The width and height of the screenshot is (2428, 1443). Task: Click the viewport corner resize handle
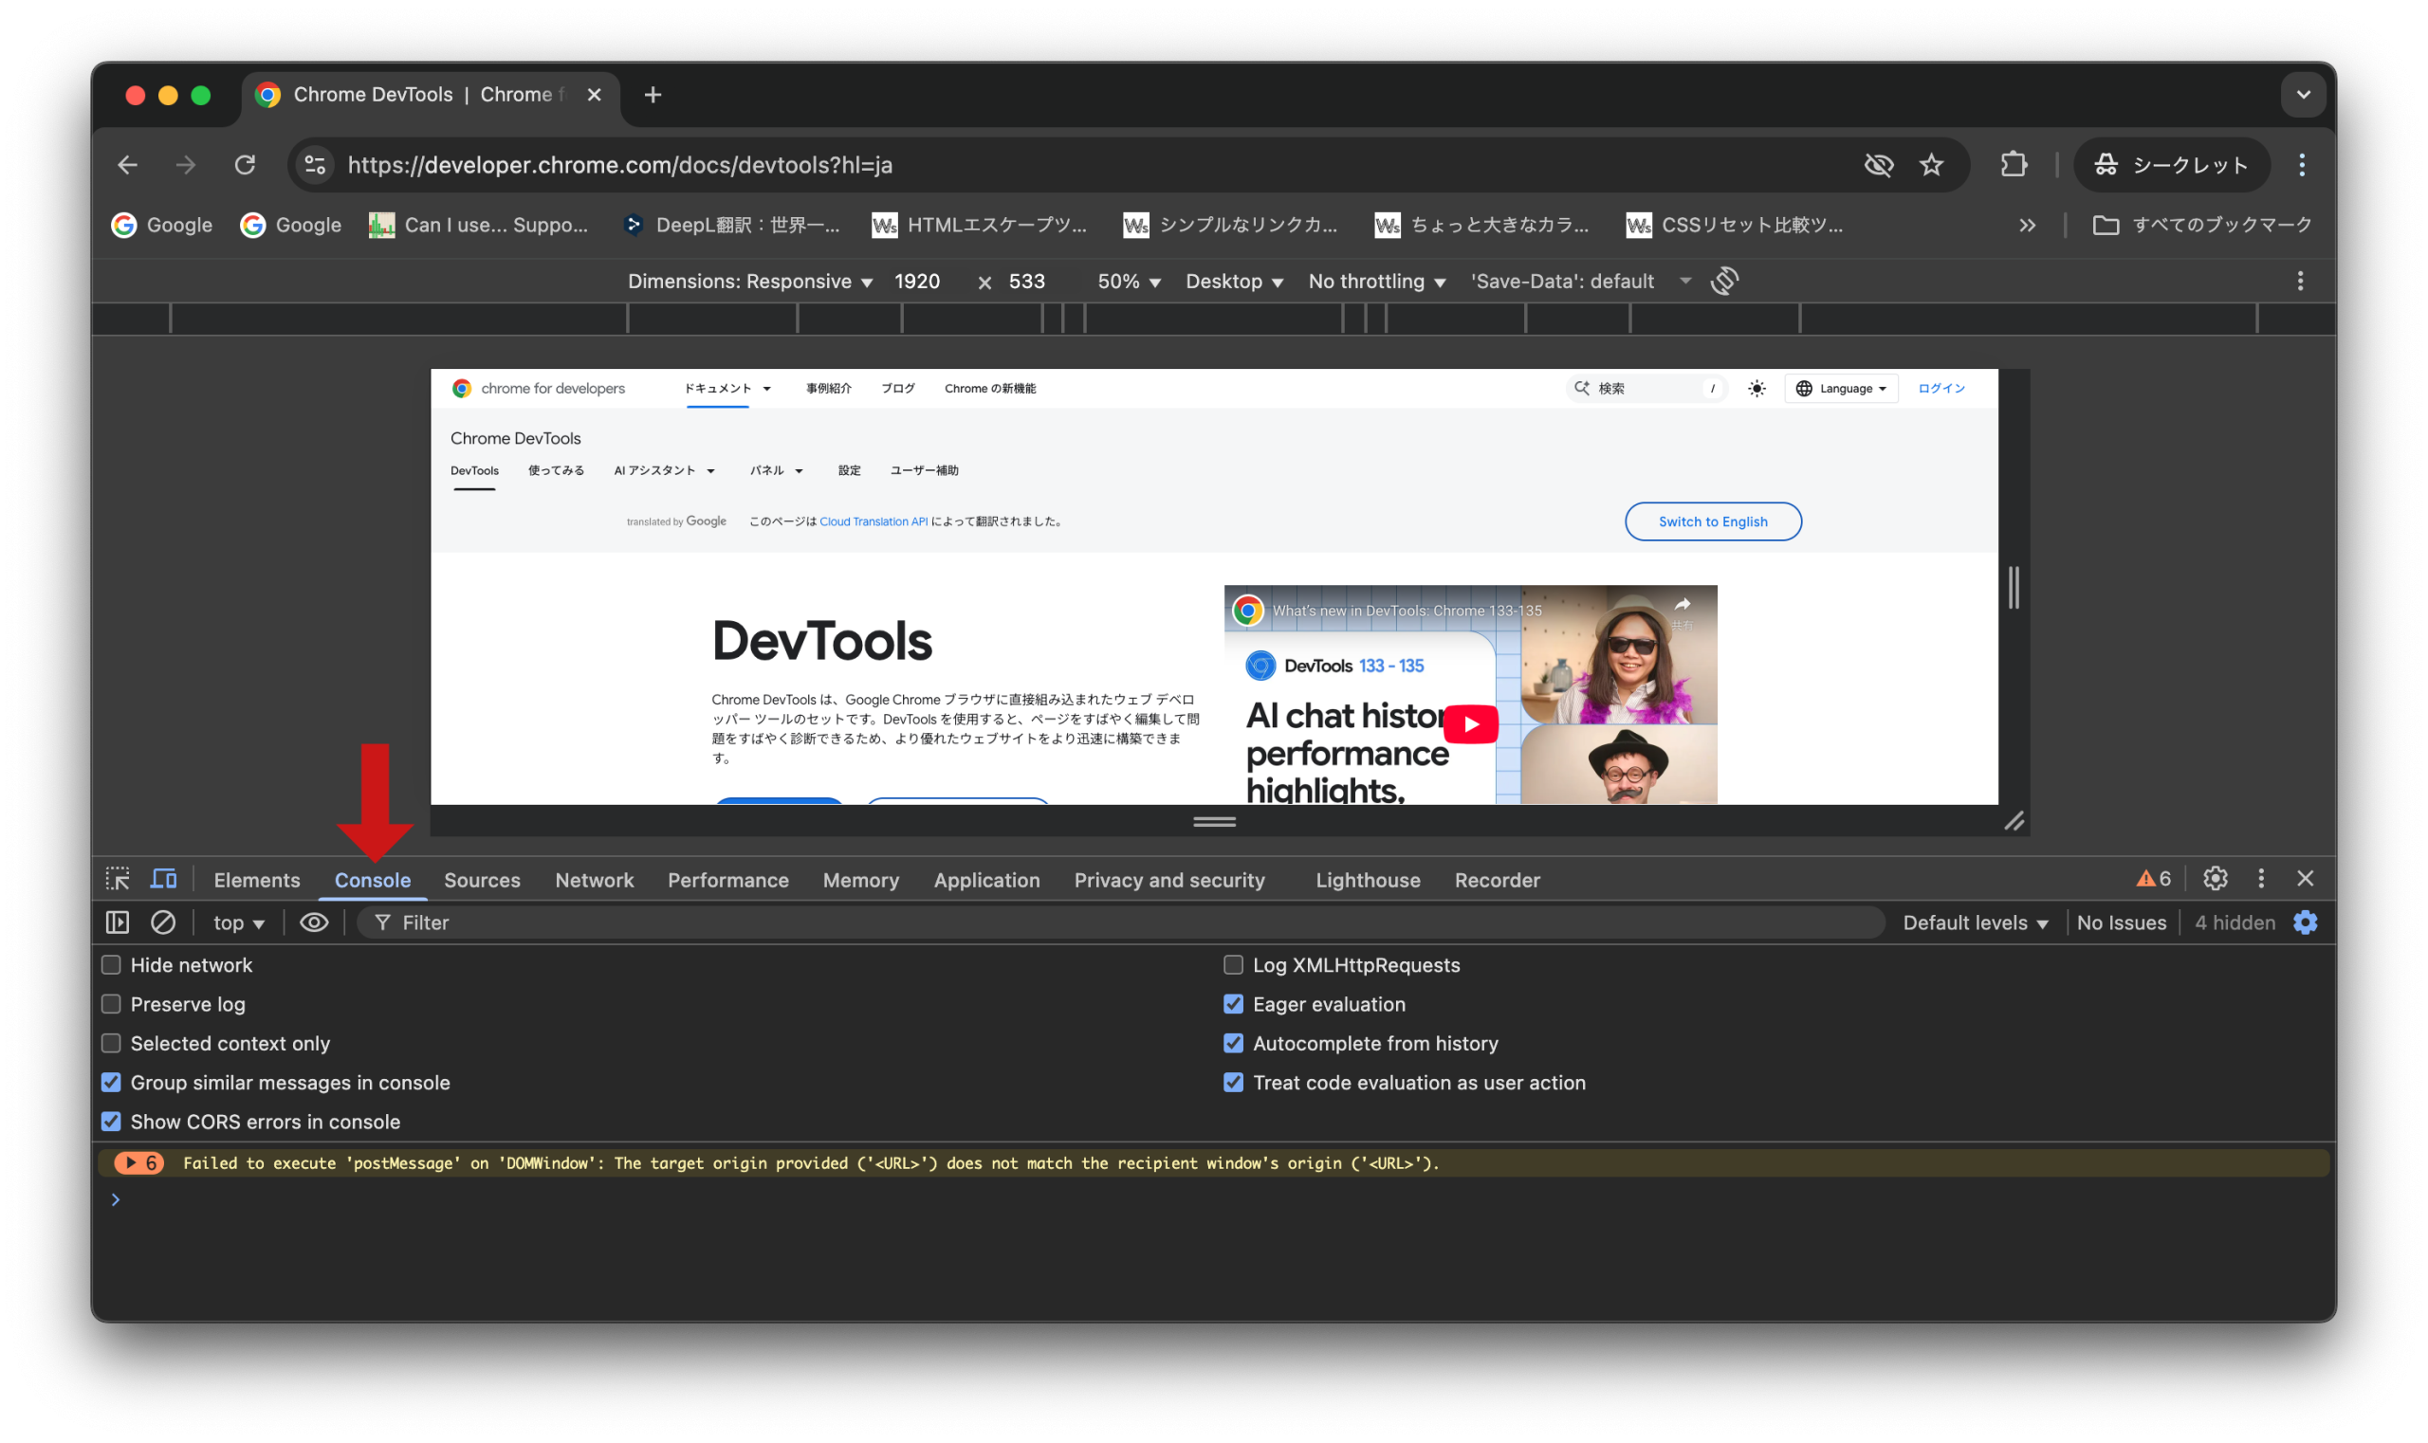tap(2013, 821)
